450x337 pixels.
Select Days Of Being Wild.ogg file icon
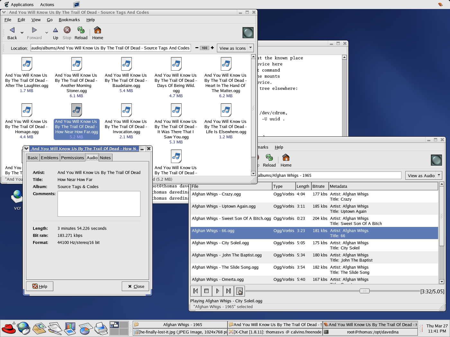click(x=176, y=64)
